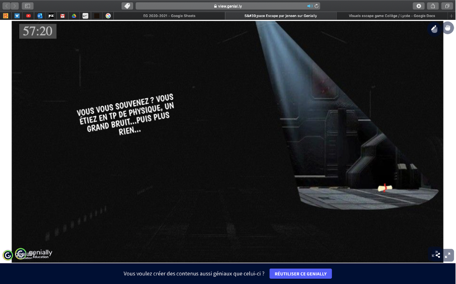Select the S'pace Escape Genially tab
This screenshot has height=284, width=456.
click(281, 16)
